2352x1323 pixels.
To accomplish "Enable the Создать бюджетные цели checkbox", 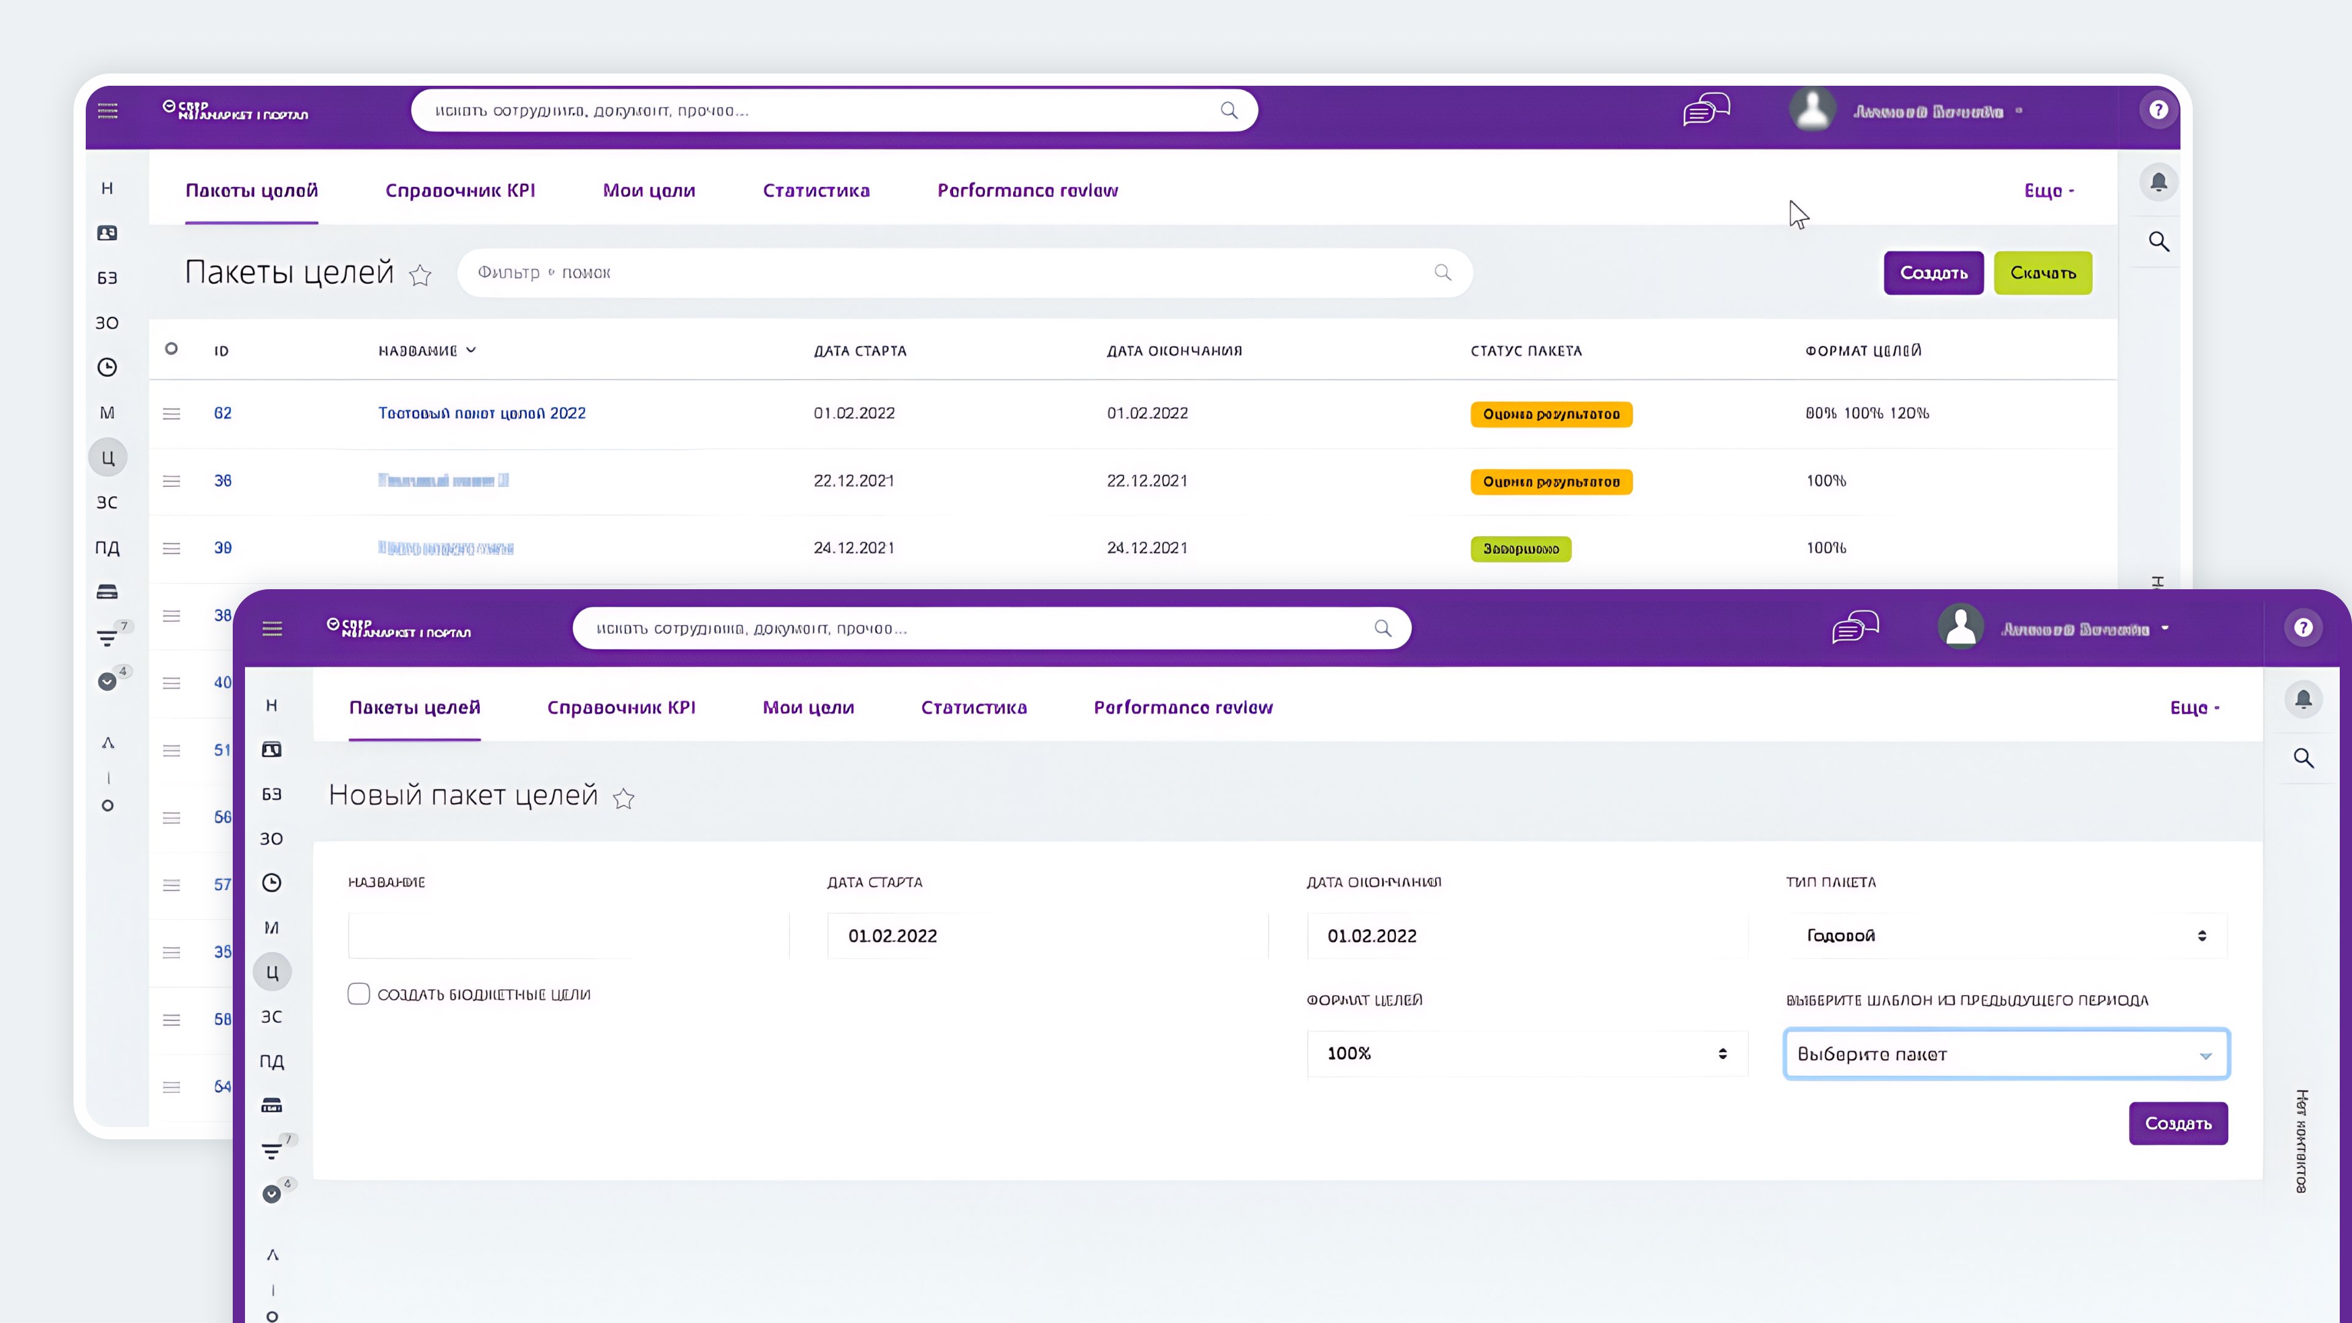I will pos(359,993).
